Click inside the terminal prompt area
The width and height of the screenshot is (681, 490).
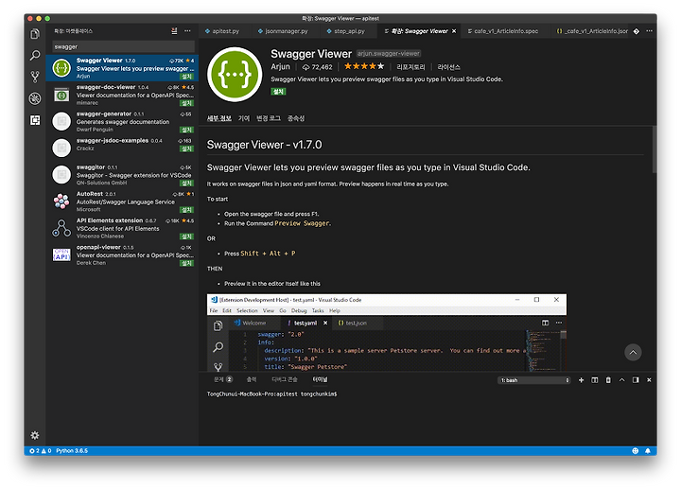[428, 417]
